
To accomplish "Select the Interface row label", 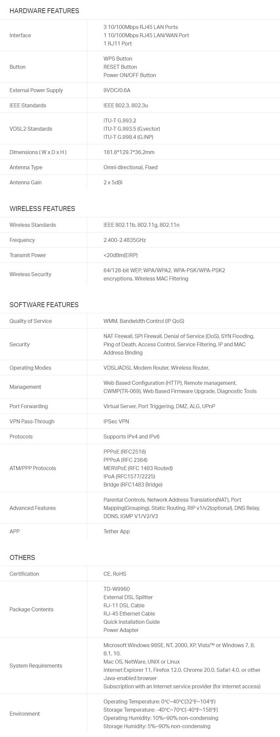I will tap(20, 35).
